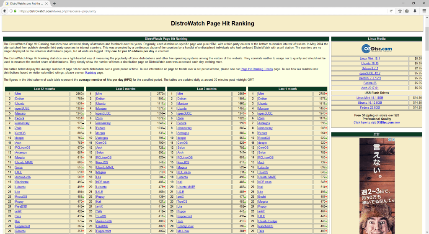Screen dimensions: 429x234
Task: Open Debian link with 1785 hits
Action: [x=19, y=99]
